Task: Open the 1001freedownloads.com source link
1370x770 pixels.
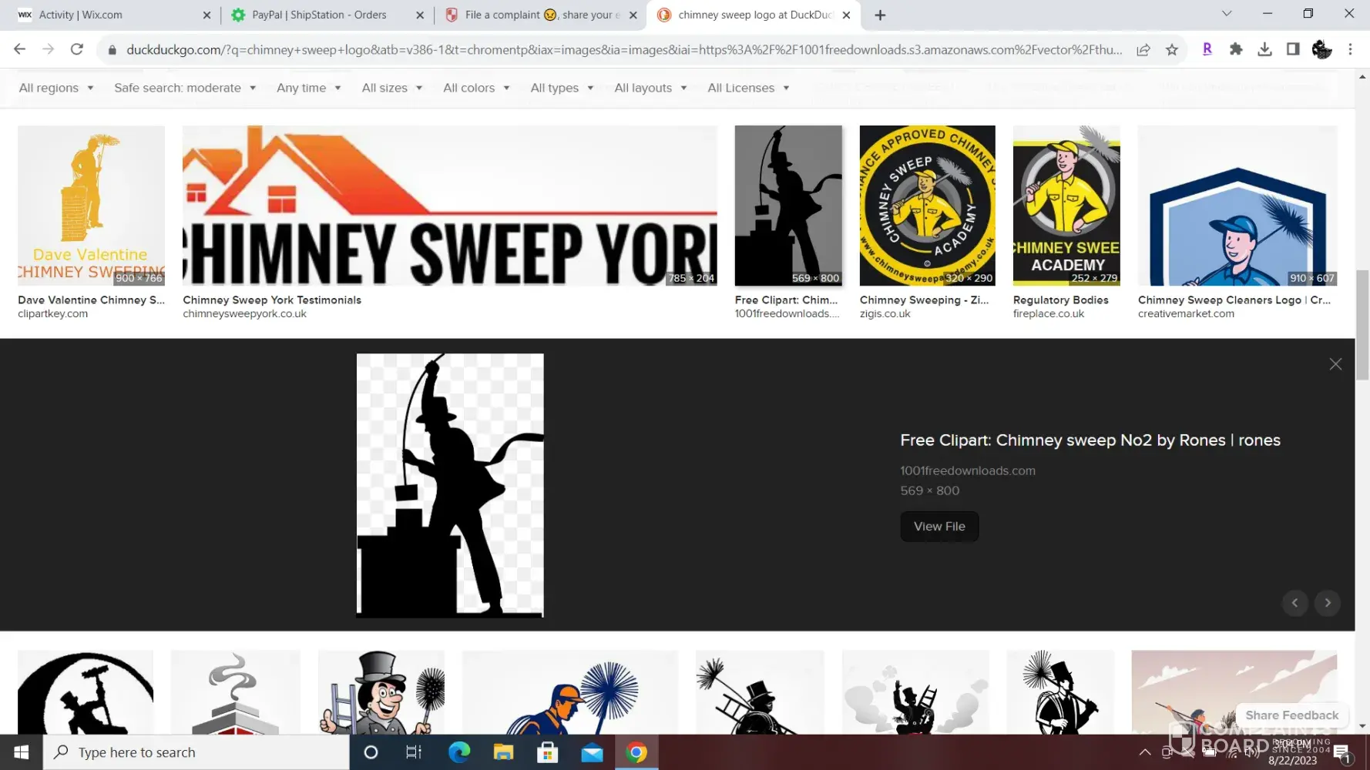Action: (968, 470)
